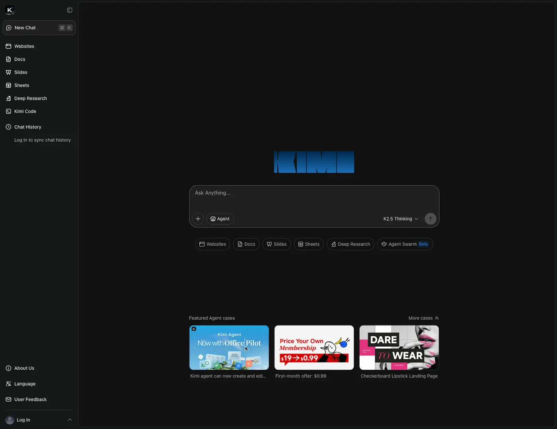Open the Checkerboard Lipstick Landing Page thumbnail
Screen dimensions: 557x429
coord(399,347)
